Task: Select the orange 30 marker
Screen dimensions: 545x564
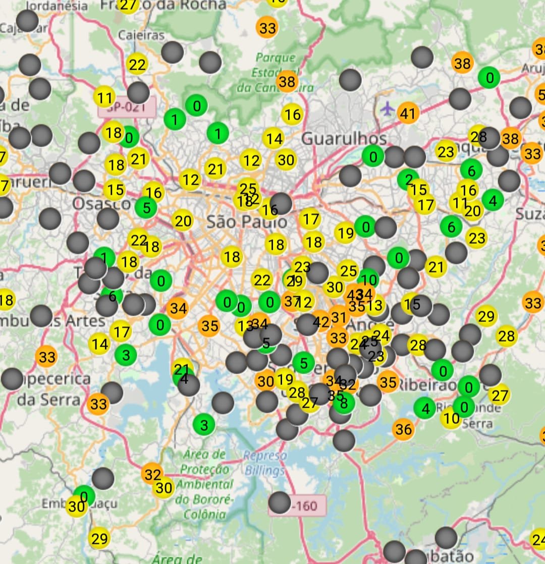Action: pos(265,380)
